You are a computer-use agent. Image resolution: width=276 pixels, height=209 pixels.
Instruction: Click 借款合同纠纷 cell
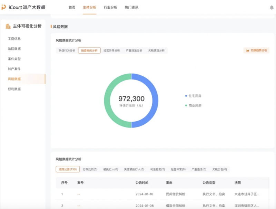[176, 206]
